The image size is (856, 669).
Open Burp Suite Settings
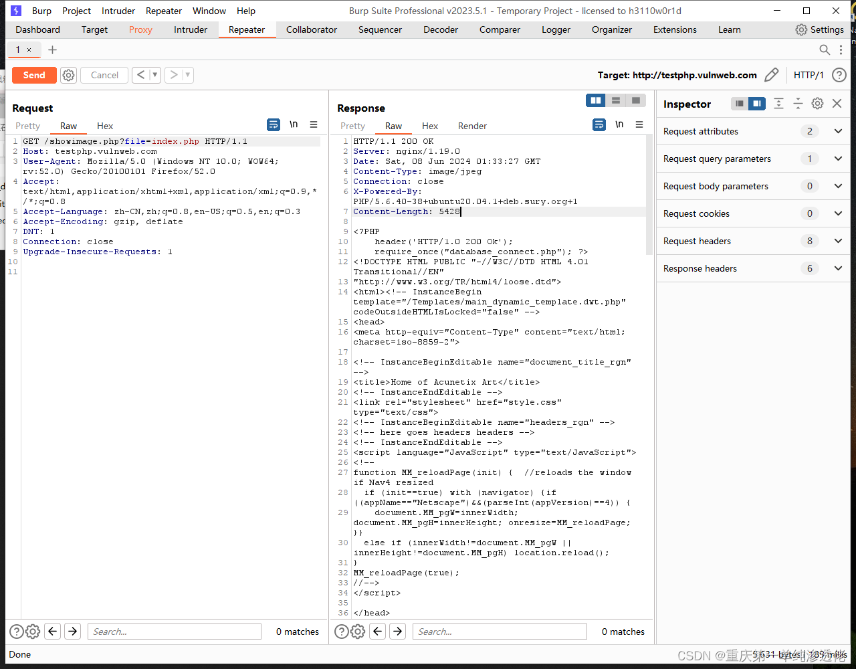[819, 29]
